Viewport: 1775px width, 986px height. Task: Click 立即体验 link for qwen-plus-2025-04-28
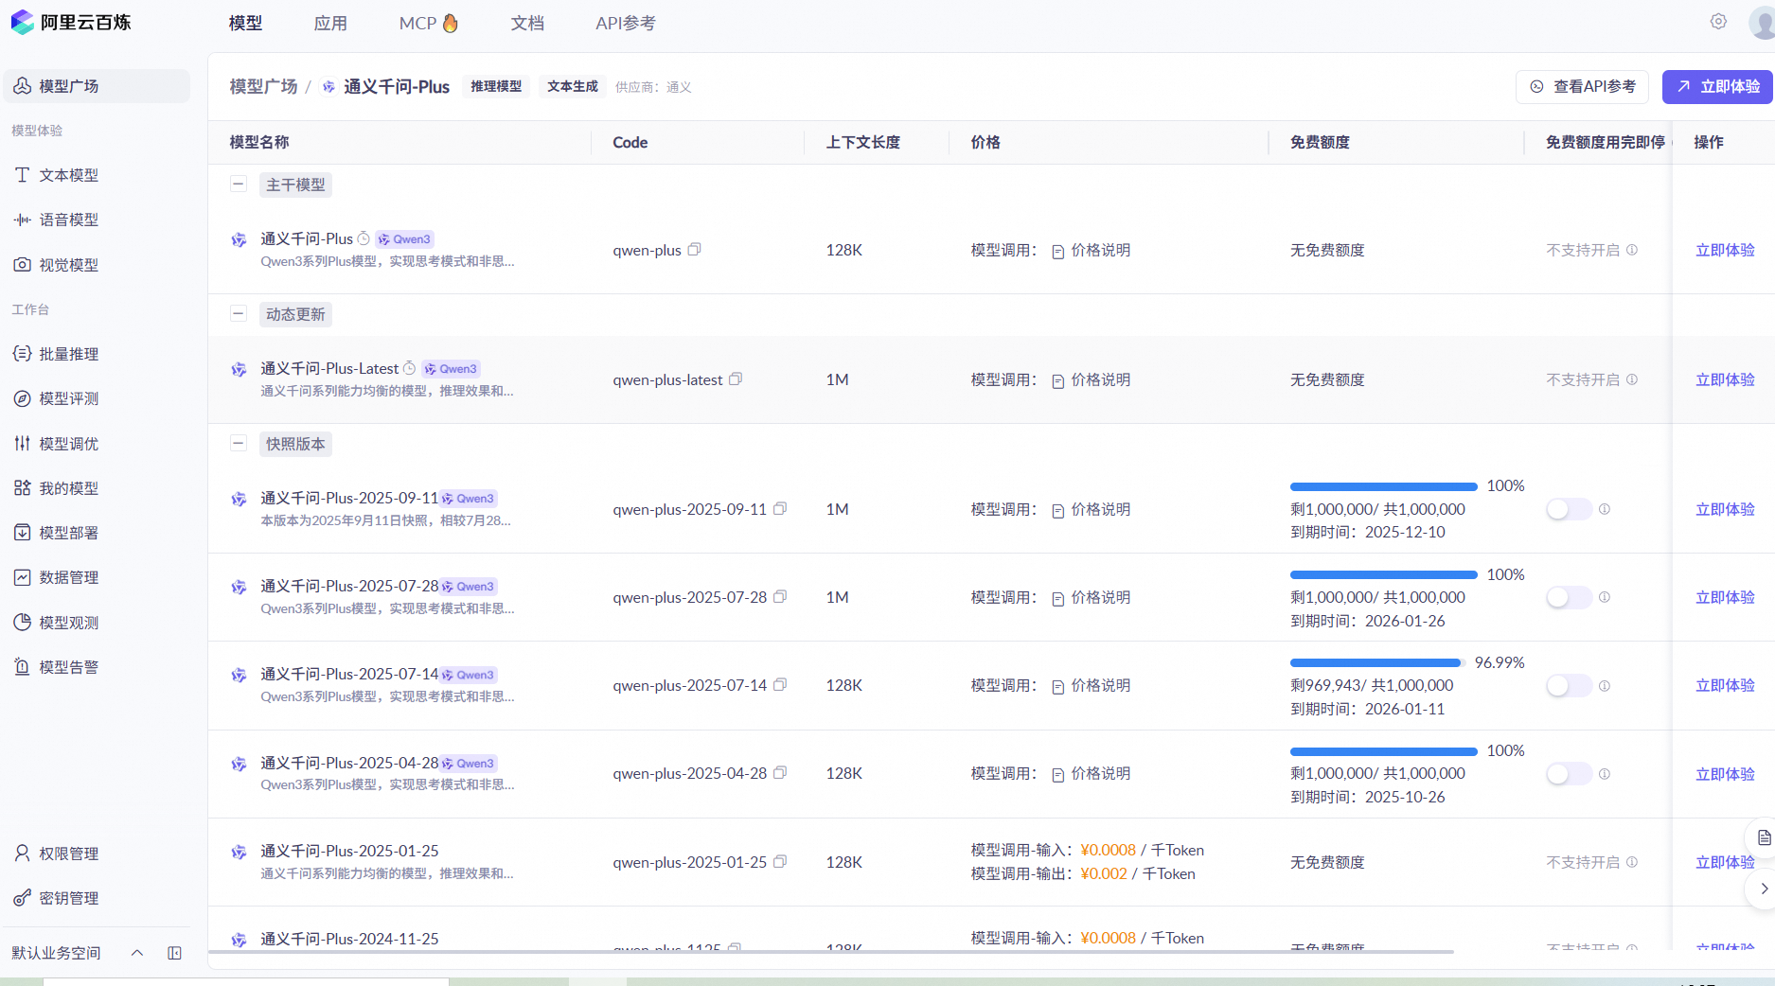1725,774
